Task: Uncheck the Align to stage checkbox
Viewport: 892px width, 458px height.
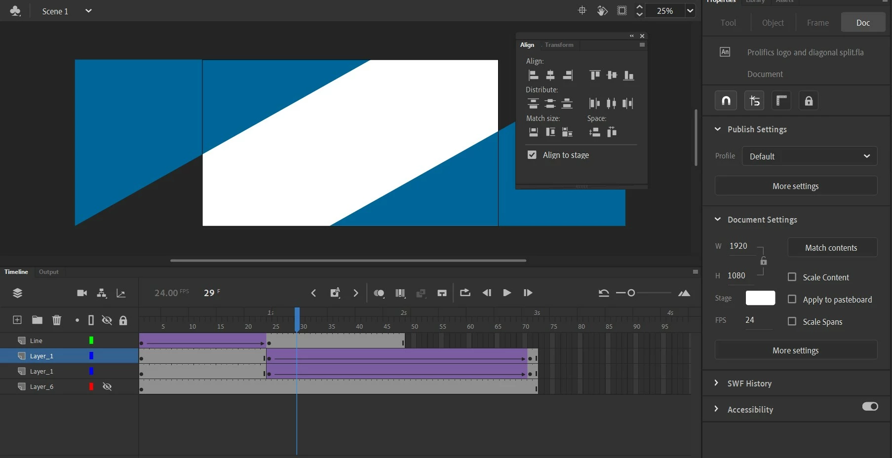Action: click(x=532, y=154)
